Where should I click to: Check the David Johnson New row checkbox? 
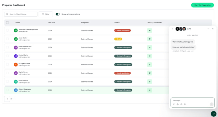[x=7, y=48]
